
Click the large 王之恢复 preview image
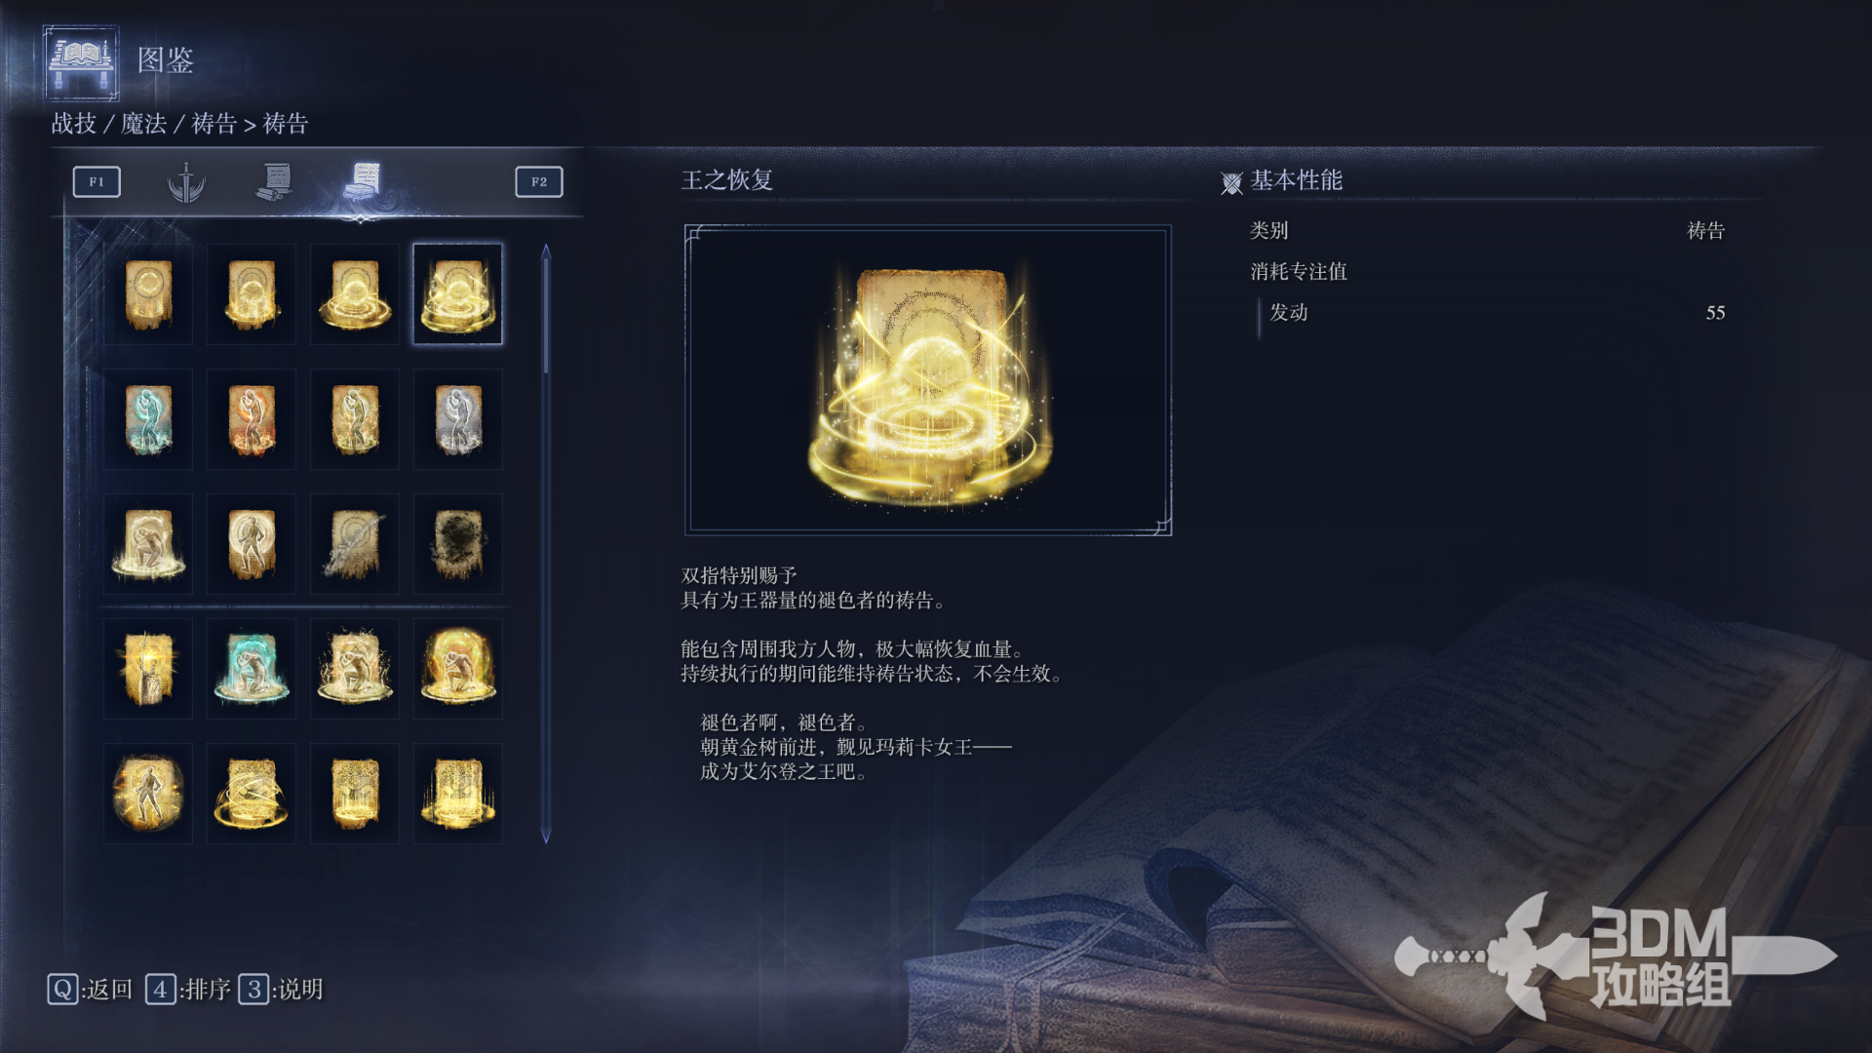[928, 380]
